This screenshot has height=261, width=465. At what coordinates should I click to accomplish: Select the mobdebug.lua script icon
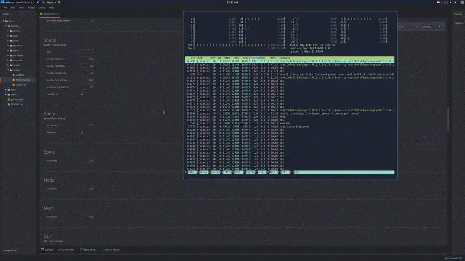[13, 80]
